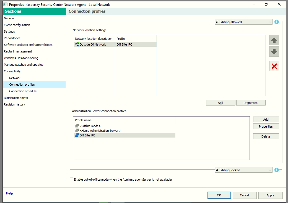Click the Offline mode profile icon
Viewport: 288px width, 203px height.
[x=77, y=126]
